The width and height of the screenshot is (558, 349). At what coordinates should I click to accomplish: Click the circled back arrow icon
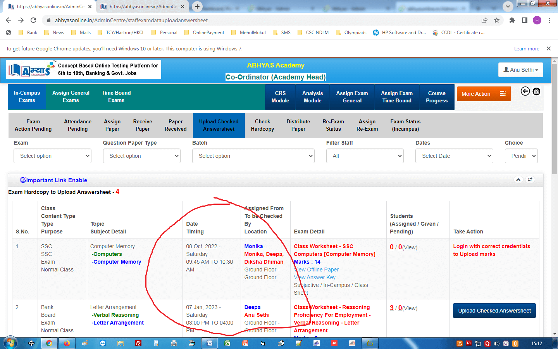click(525, 92)
